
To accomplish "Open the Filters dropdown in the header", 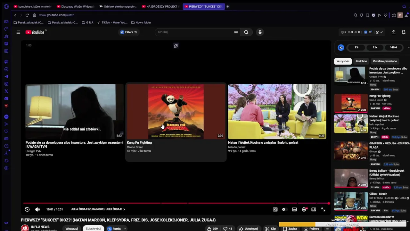I will tap(128, 32).
